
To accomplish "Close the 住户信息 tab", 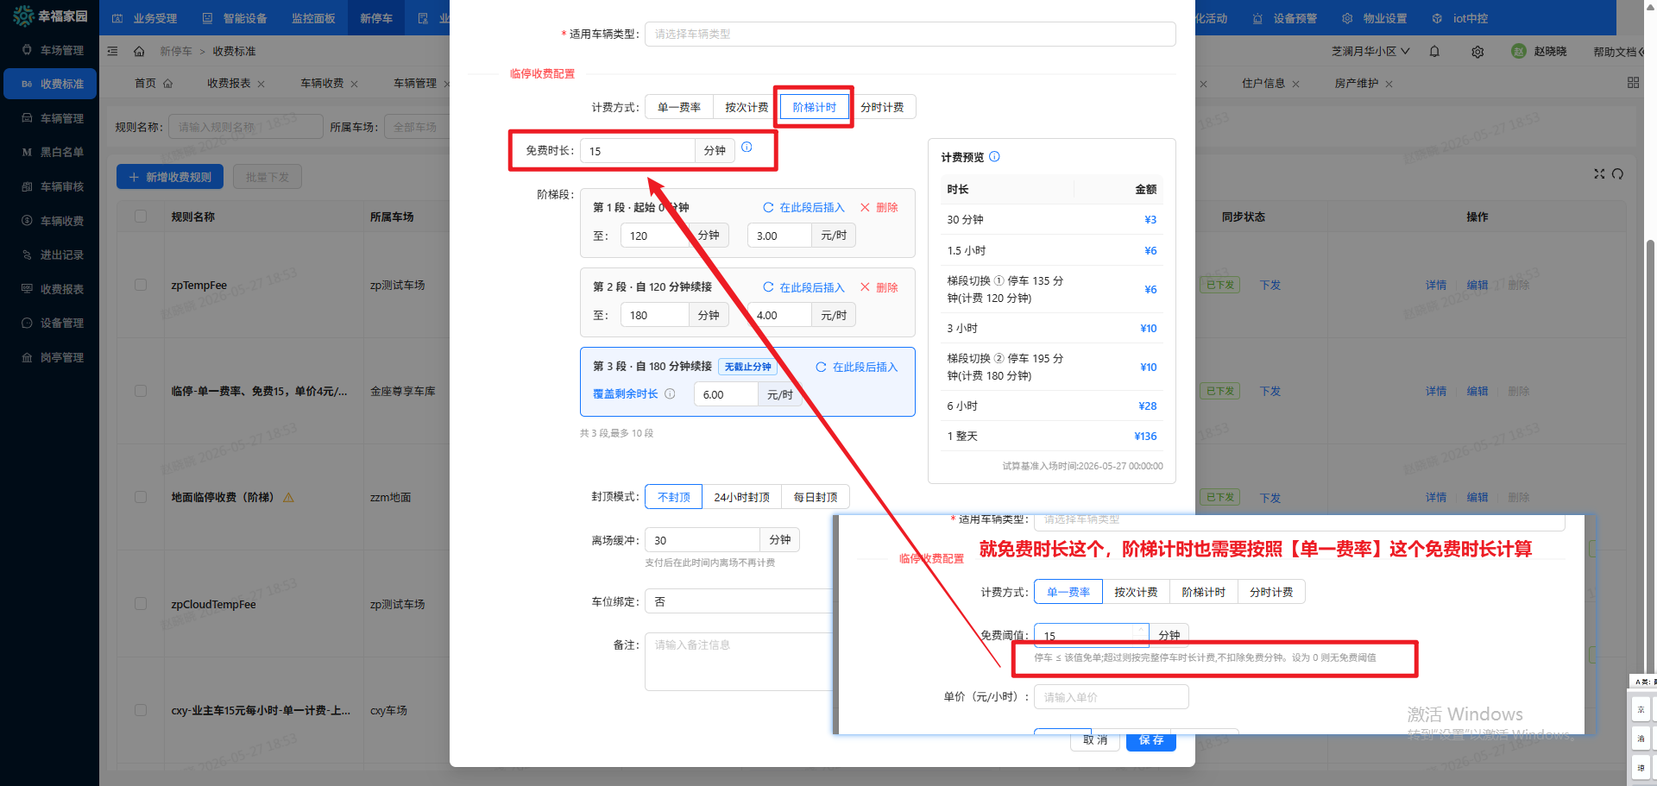I will (1295, 84).
